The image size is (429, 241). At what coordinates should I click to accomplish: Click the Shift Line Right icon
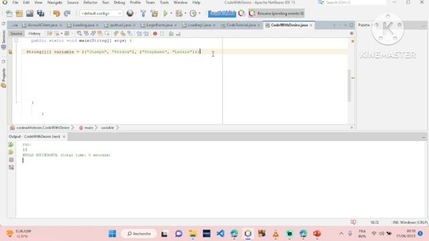pyautogui.click(x=146, y=33)
